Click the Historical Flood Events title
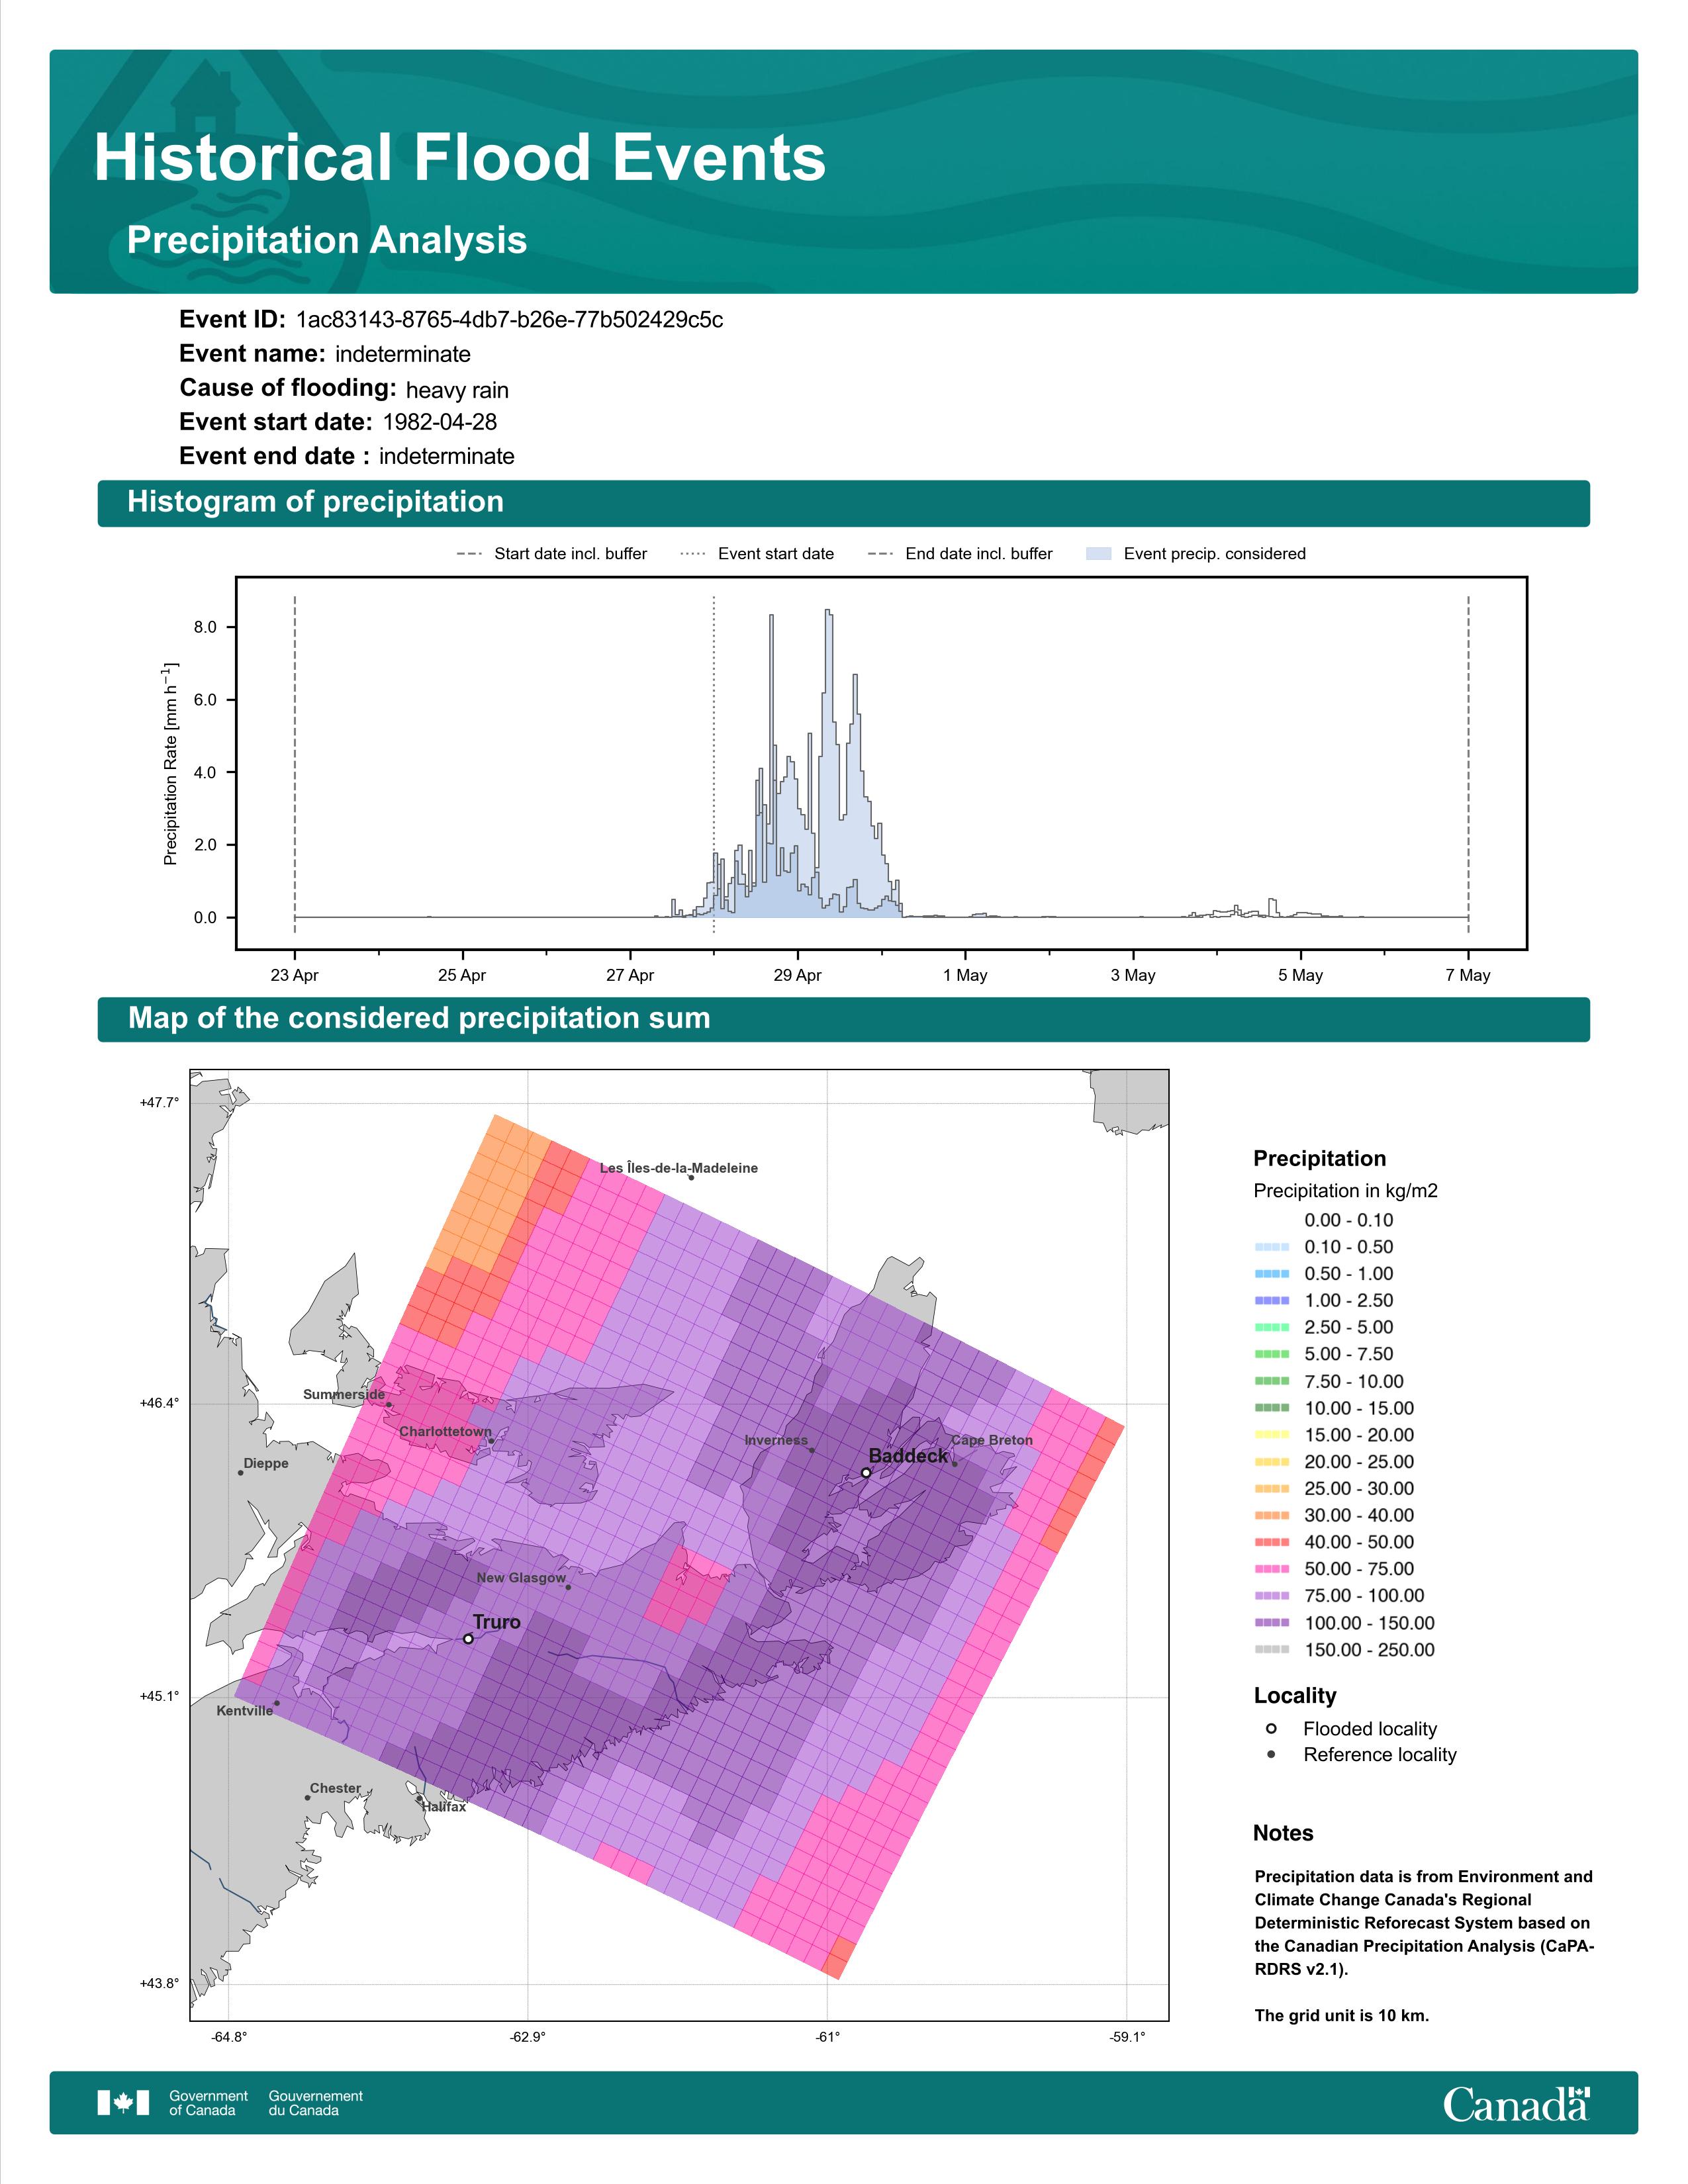Screen dimensions: 1688x2184 click(x=460, y=158)
